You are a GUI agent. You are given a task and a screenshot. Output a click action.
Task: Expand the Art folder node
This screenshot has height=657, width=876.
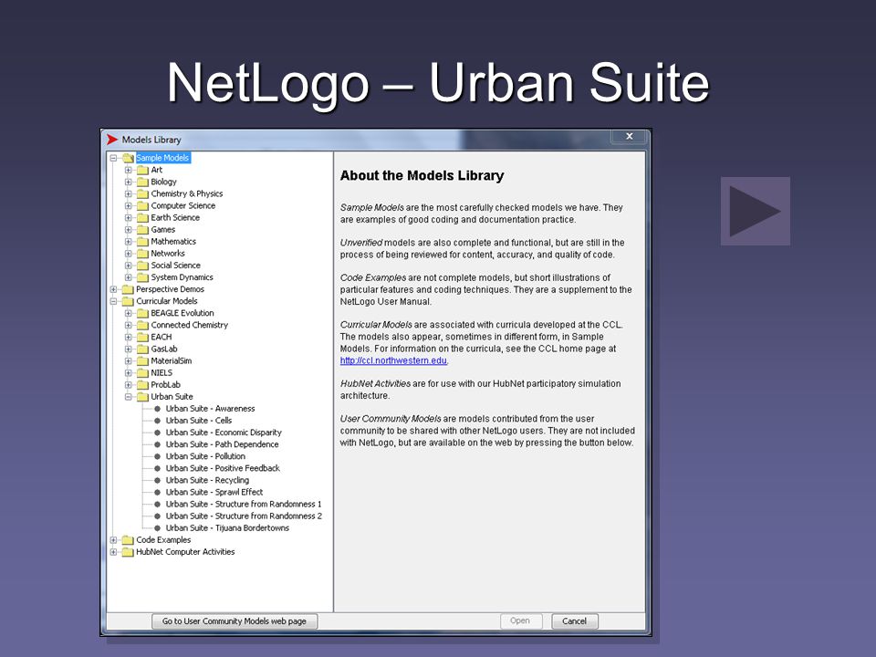(128, 170)
